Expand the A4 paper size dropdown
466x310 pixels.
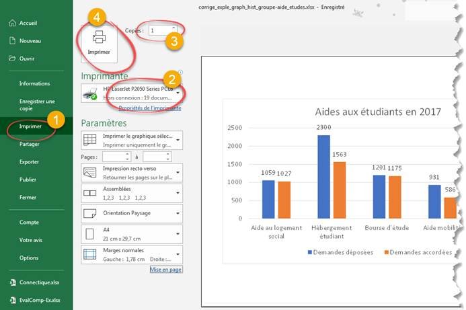coord(179,233)
